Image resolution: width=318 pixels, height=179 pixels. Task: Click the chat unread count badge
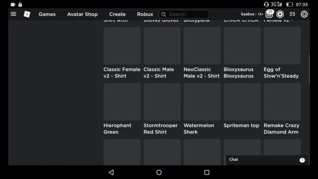click(x=302, y=160)
